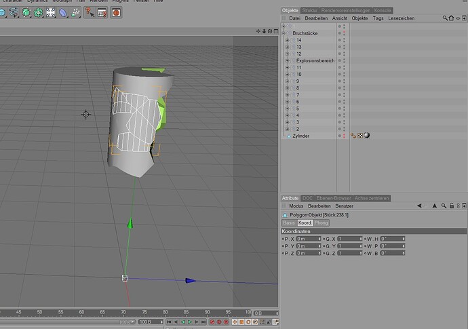Open the Lesezeichen menu
This screenshot has height=329, width=468.
pyautogui.click(x=401, y=18)
